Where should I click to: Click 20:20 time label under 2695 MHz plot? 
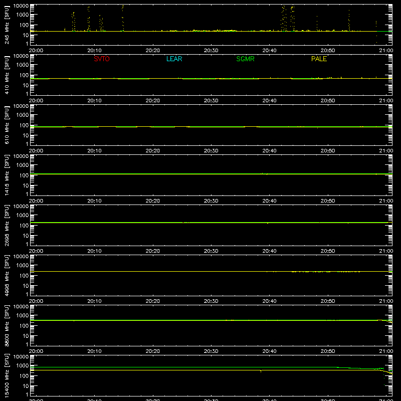(153, 251)
